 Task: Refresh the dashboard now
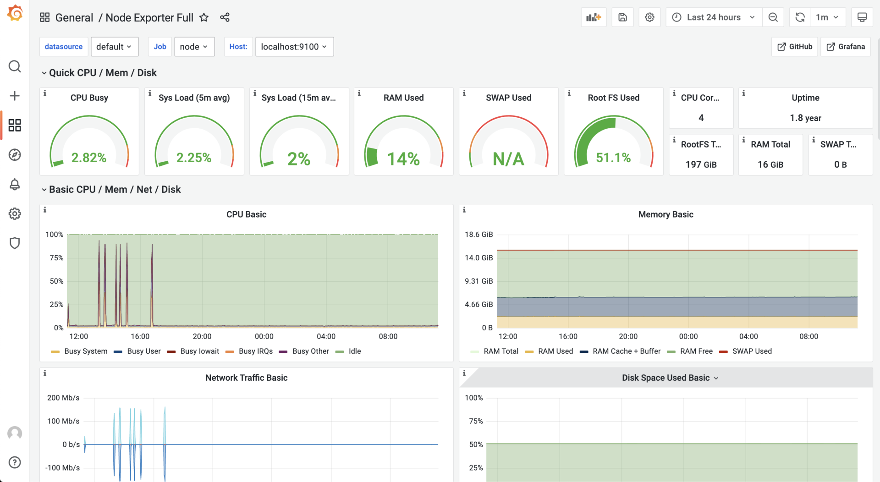[x=800, y=17]
